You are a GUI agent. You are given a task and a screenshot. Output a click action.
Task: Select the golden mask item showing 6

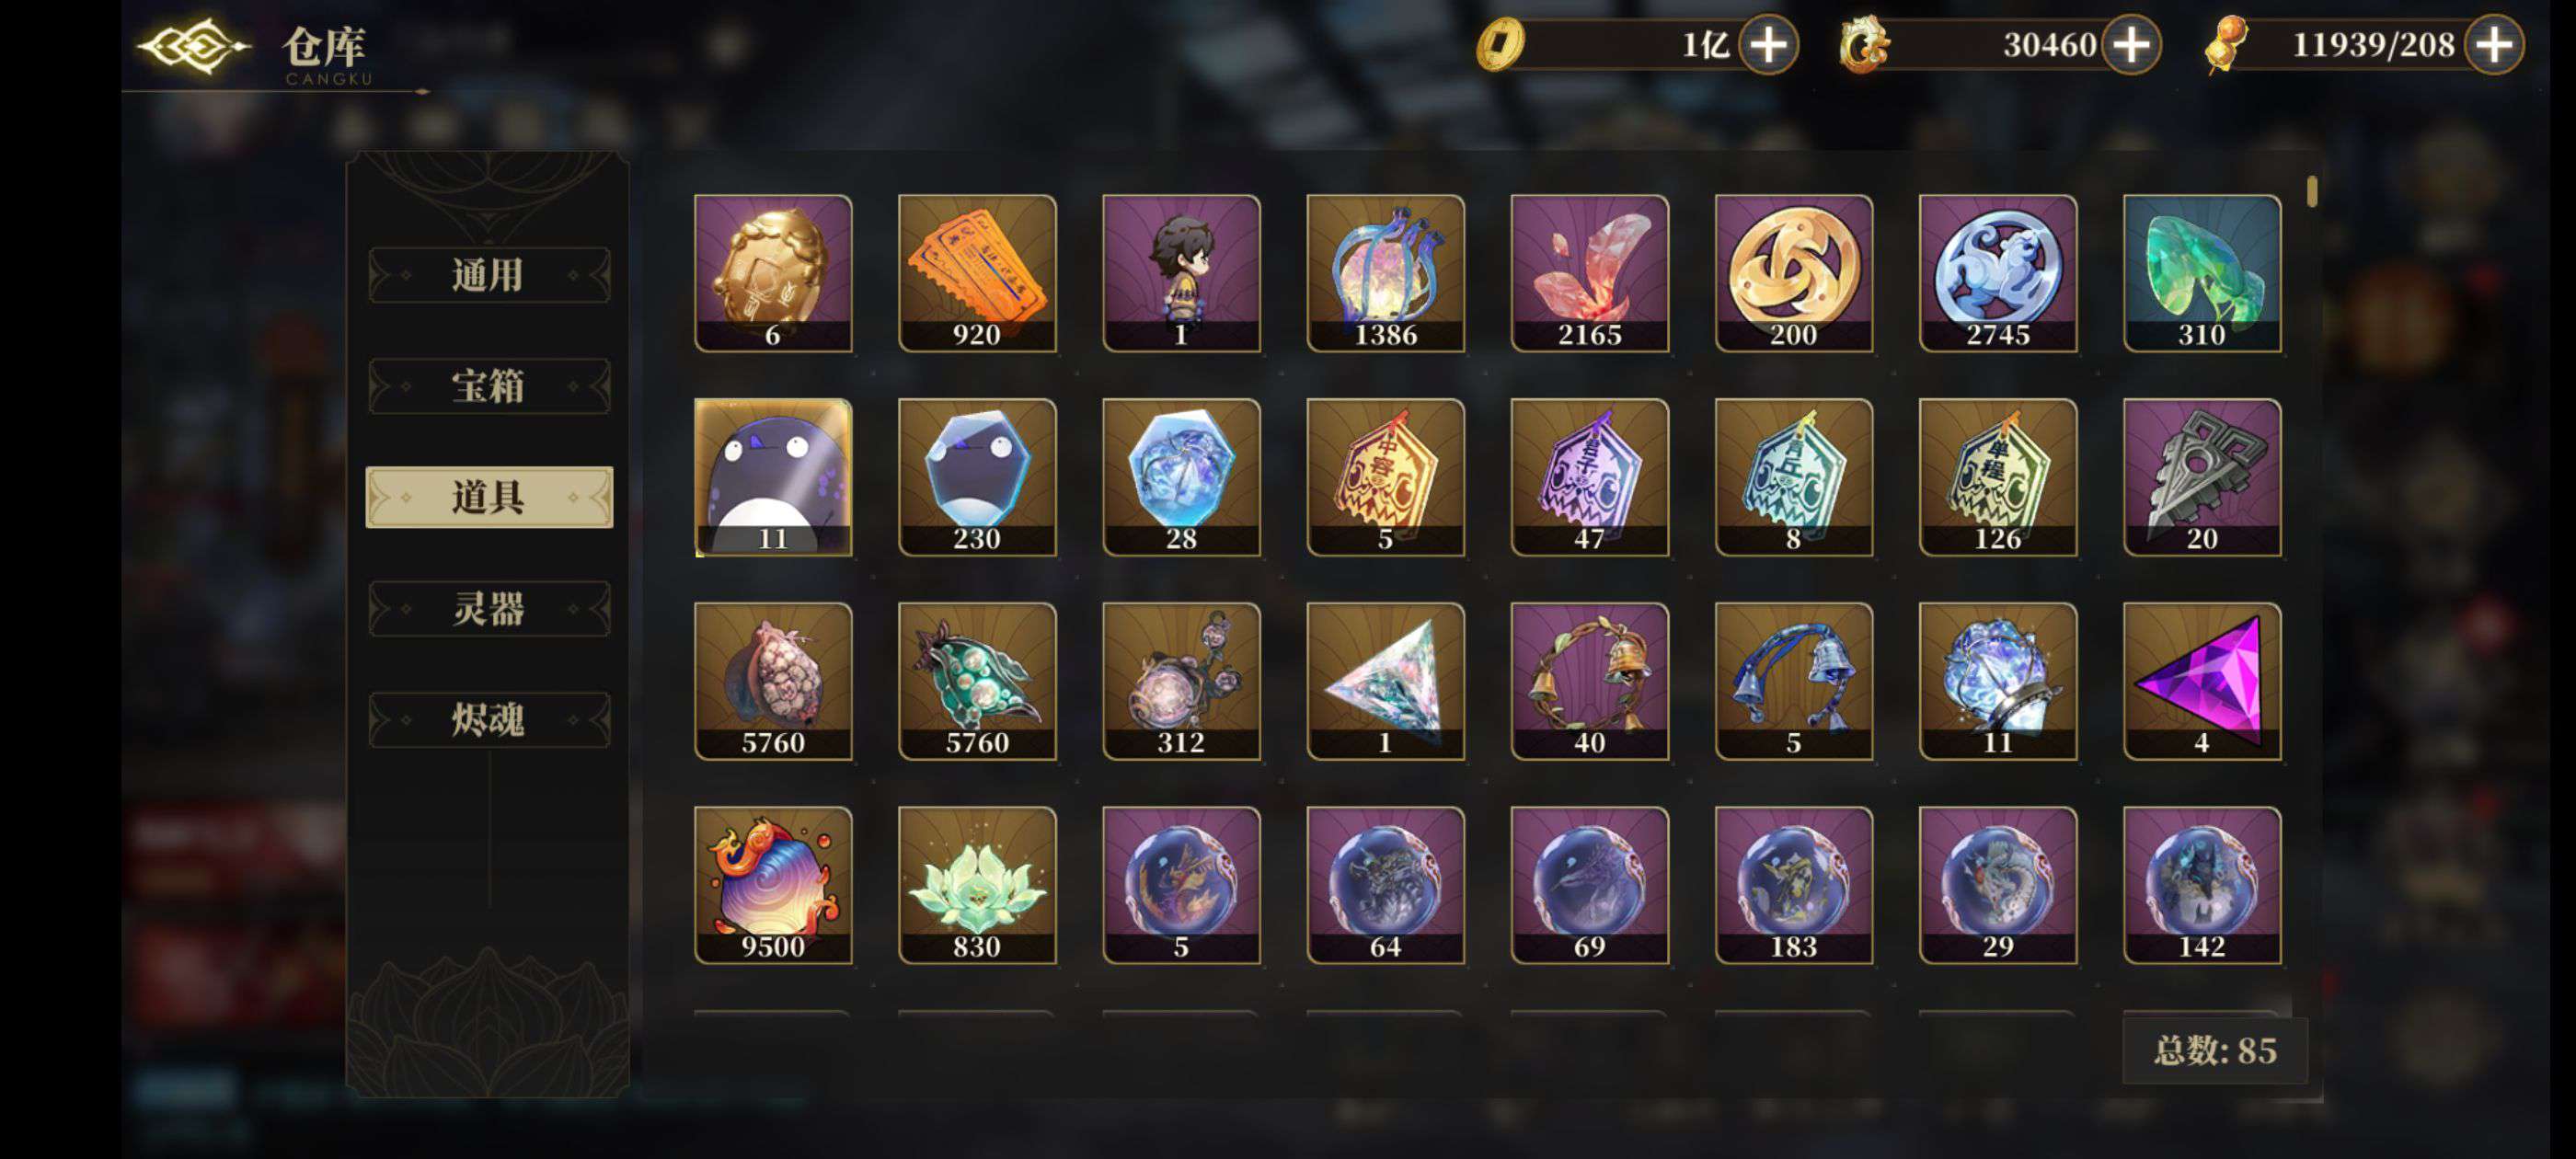(773, 273)
